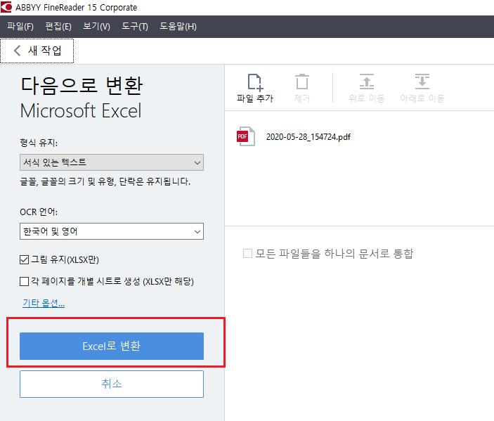Screen dimensions: 494x421
Task: Open the 도구(T) menu
Action: [135, 27]
